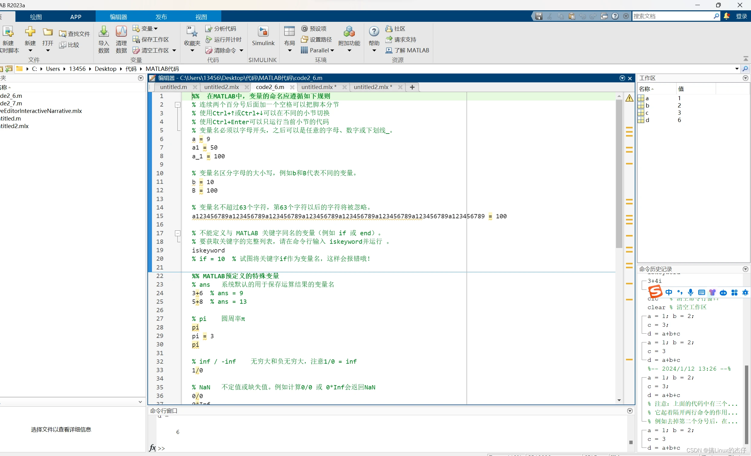Switch to the APP ribbon tab

click(x=76, y=17)
